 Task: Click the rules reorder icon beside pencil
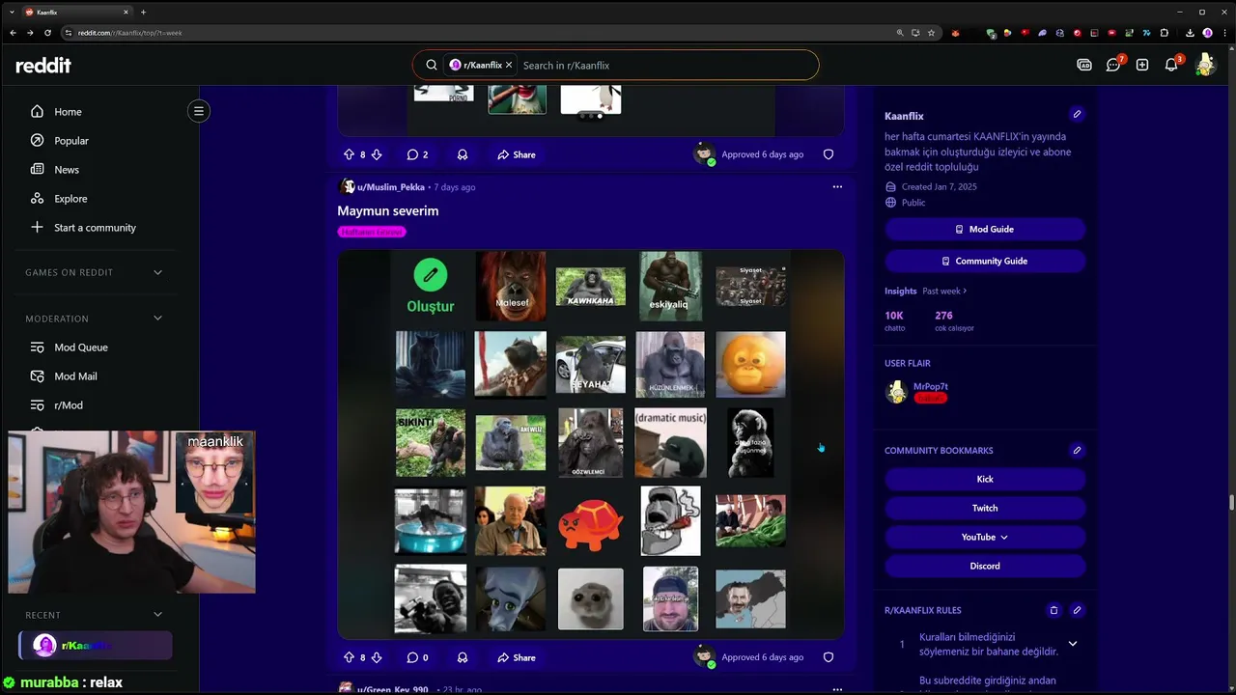[1053, 610]
